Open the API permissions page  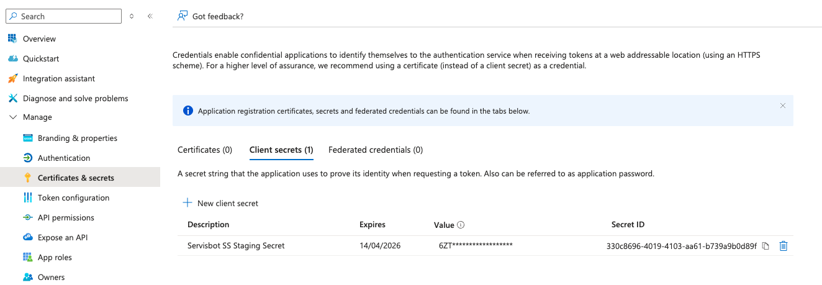66,217
